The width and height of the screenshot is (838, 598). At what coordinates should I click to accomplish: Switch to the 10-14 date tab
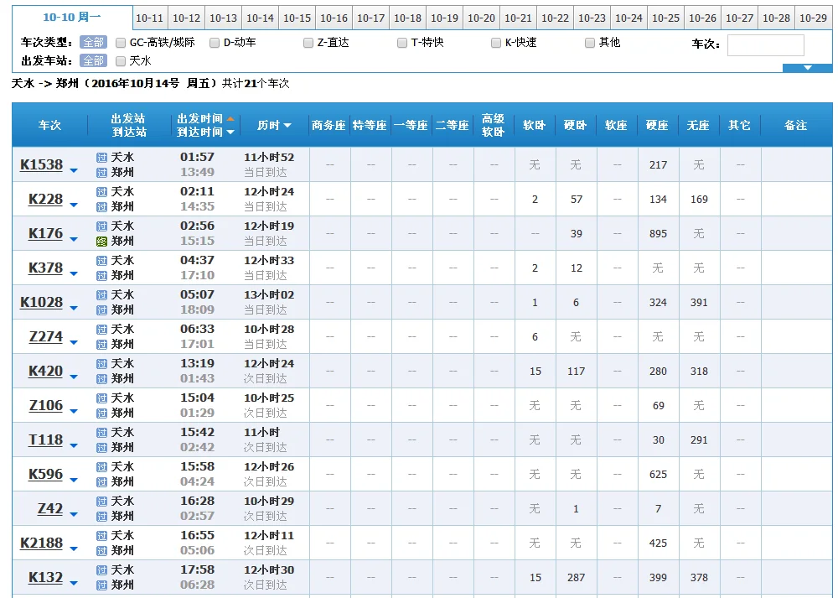pos(260,18)
